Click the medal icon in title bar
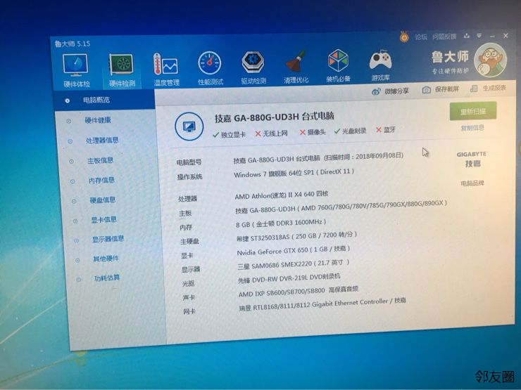Screen dimensions: 521x390 [404, 37]
